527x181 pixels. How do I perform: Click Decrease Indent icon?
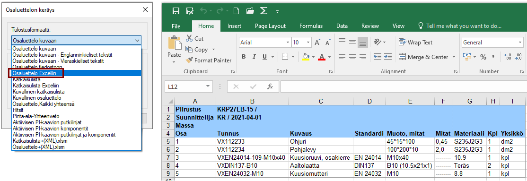tap(378, 57)
